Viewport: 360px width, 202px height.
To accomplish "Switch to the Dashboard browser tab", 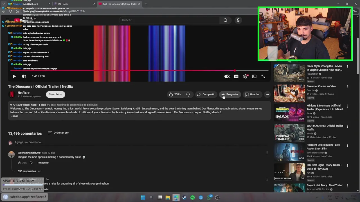I will pos(29,4).
